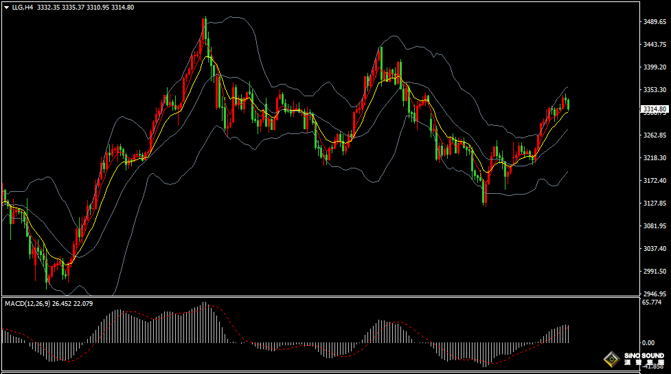Click the highest candle peak near 3489
This screenshot has width=671, height=374.
tap(204, 27)
